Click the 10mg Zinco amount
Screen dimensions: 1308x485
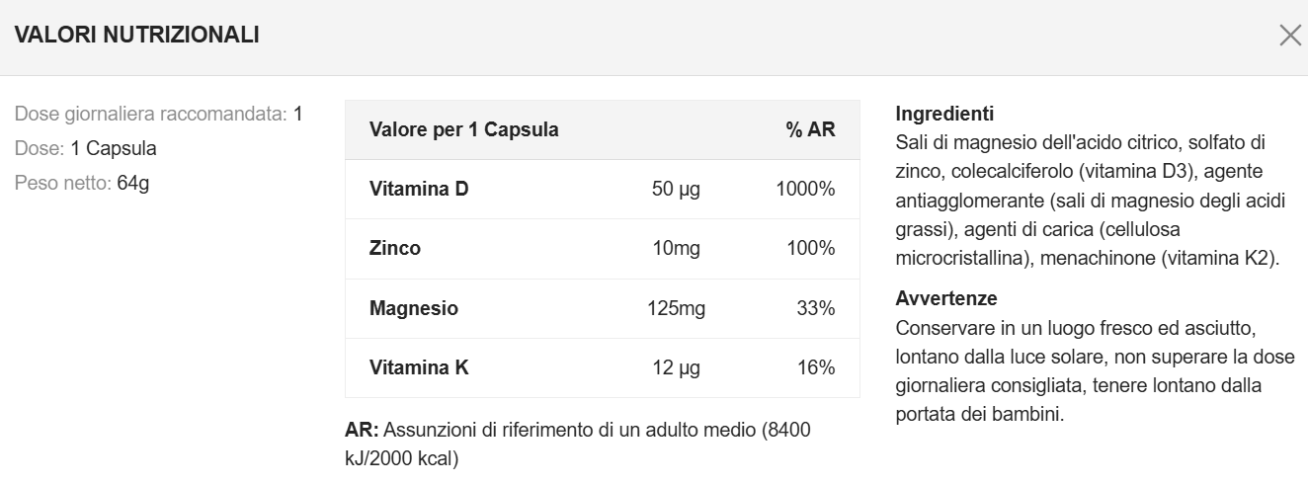tap(676, 248)
